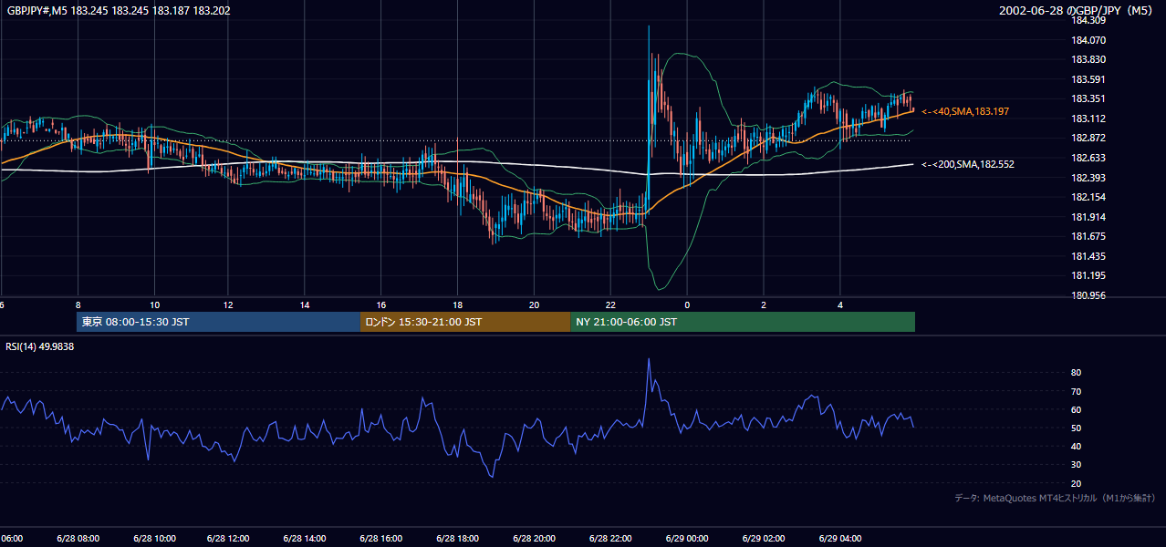Click the 200 SMA 182.552 label
Viewport: 1166px width, 547px height.
tap(968, 164)
